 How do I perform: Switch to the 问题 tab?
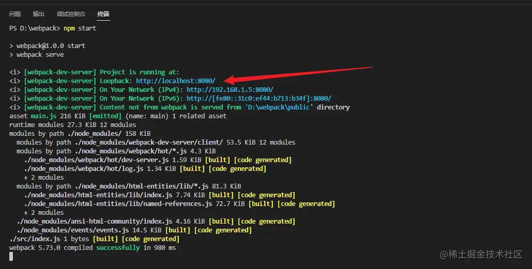(15, 14)
